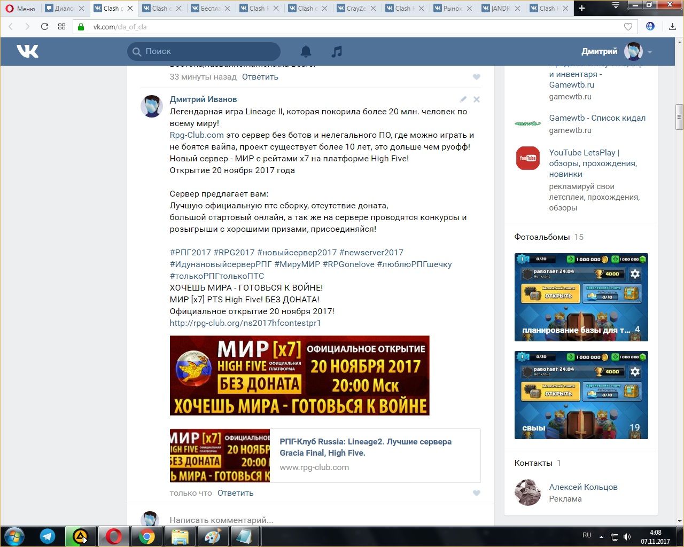The image size is (684, 547).
Task: Open VK notifications bell
Action: [x=306, y=51]
